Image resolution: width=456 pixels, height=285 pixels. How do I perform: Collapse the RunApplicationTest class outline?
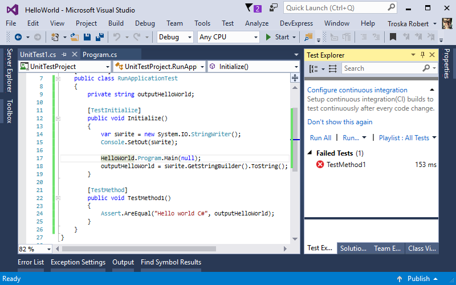[x=58, y=79]
